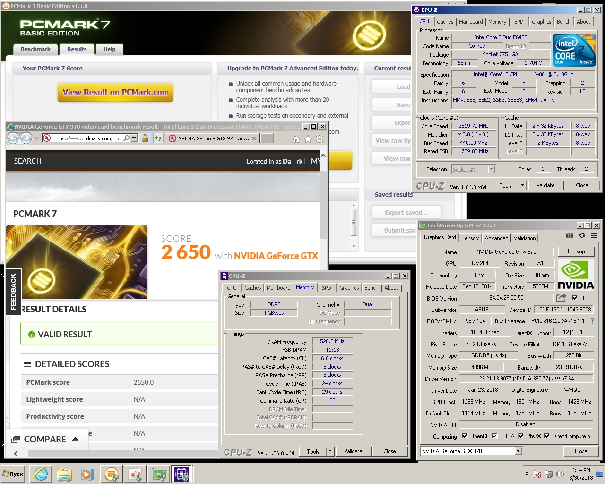Open a new blank browser tab
This screenshot has height=484, width=605.
(x=267, y=138)
